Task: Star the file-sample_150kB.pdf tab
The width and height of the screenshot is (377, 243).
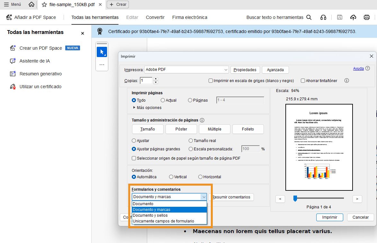Action: click(44, 4)
